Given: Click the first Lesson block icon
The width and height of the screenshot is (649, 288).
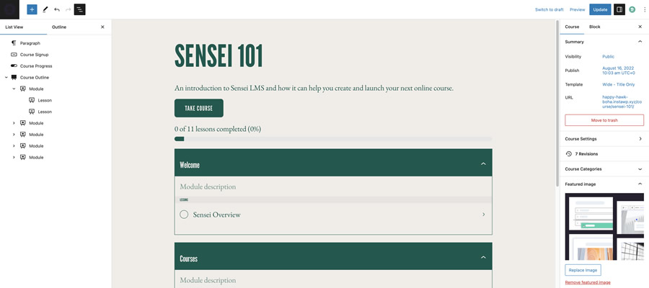Looking at the screenshot, I should pyautogui.click(x=32, y=100).
